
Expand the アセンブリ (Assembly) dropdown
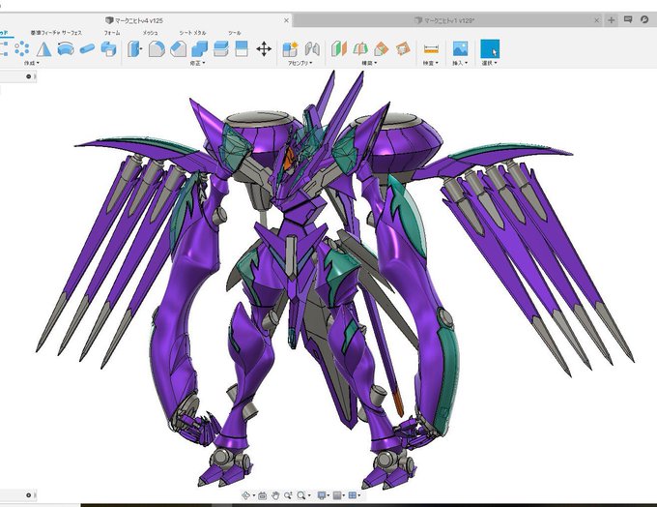coord(300,63)
